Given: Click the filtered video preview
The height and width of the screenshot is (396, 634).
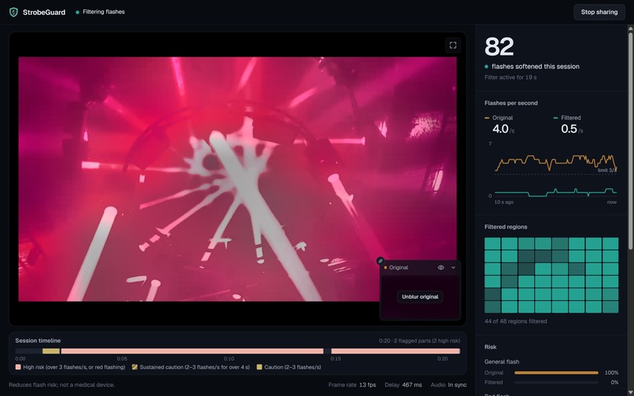Looking at the screenshot, I should (x=238, y=179).
